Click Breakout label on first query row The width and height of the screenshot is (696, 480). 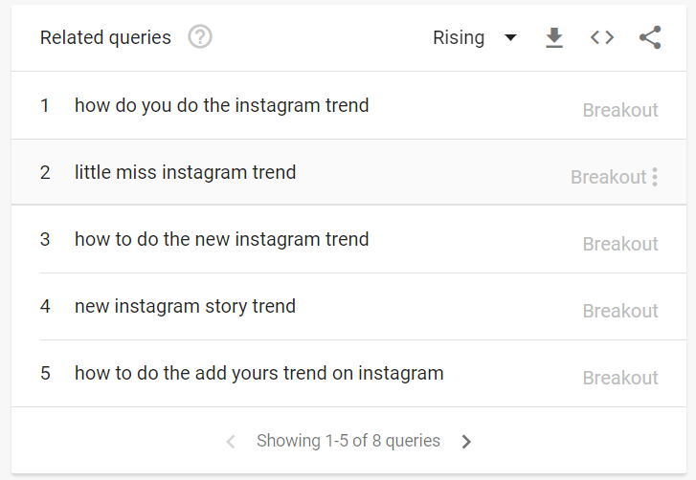(620, 110)
